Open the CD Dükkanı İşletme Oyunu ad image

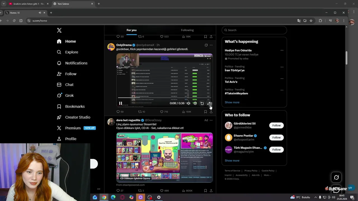[164, 157]
